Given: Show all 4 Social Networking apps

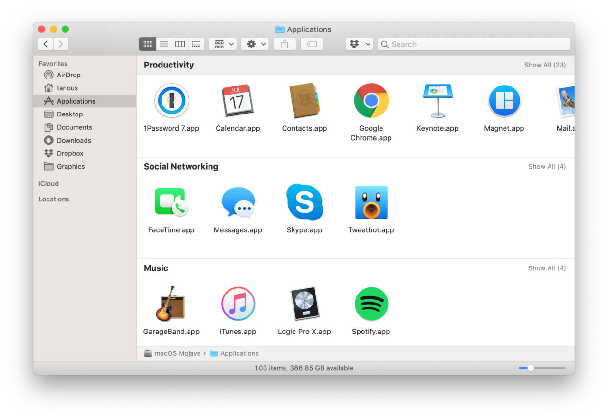Looking at the screenshot, I should [547, 166].
